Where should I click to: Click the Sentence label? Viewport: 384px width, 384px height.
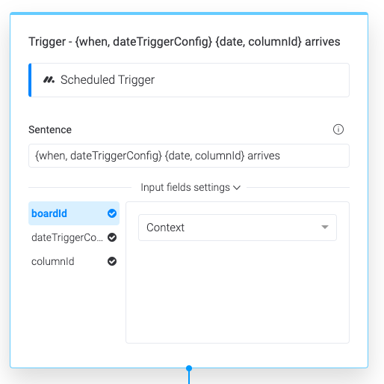point(50,129)
